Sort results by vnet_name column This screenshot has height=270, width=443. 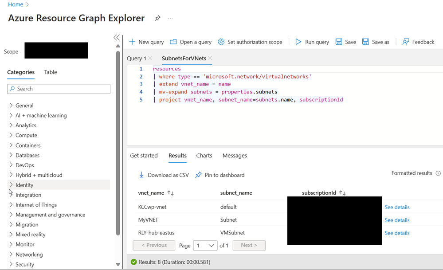pos(170,193)
